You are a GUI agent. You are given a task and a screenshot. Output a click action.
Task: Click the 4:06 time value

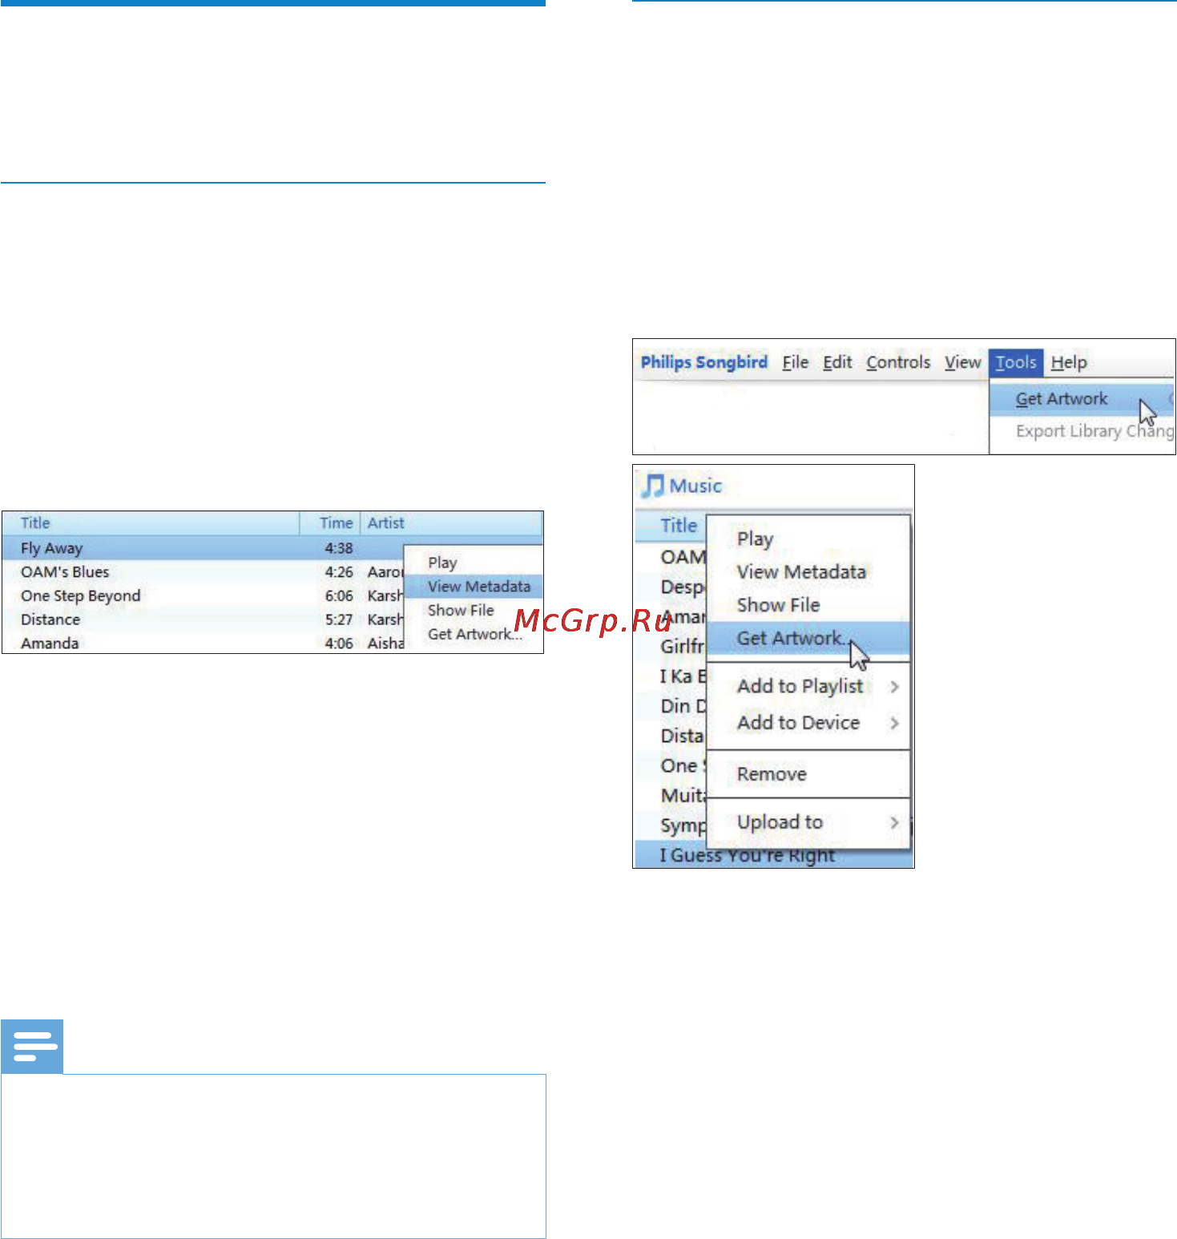coord(339,644)
